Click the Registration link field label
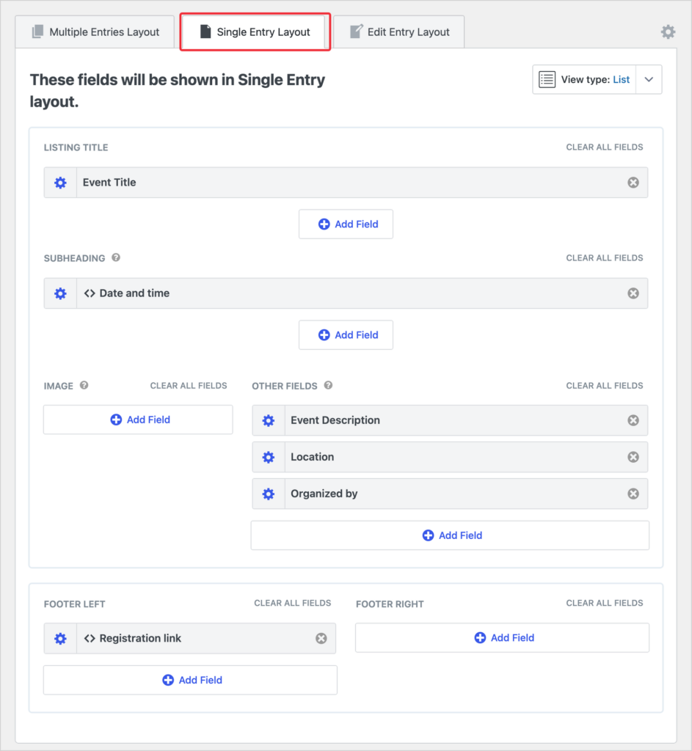The height and width of the screenshot is (751, 692). tap(140, 639)
